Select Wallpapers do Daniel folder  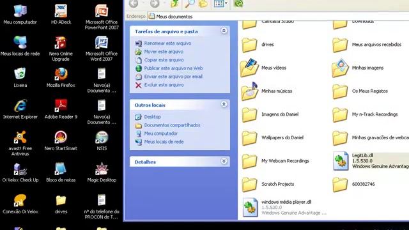pos(273,138)
